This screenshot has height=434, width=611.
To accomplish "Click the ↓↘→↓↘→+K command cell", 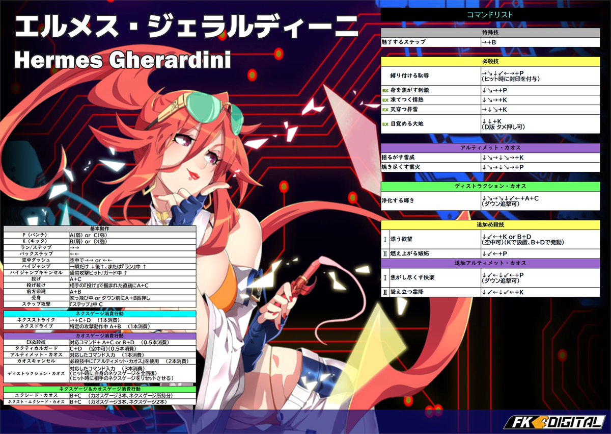I will tap(540, 158).
